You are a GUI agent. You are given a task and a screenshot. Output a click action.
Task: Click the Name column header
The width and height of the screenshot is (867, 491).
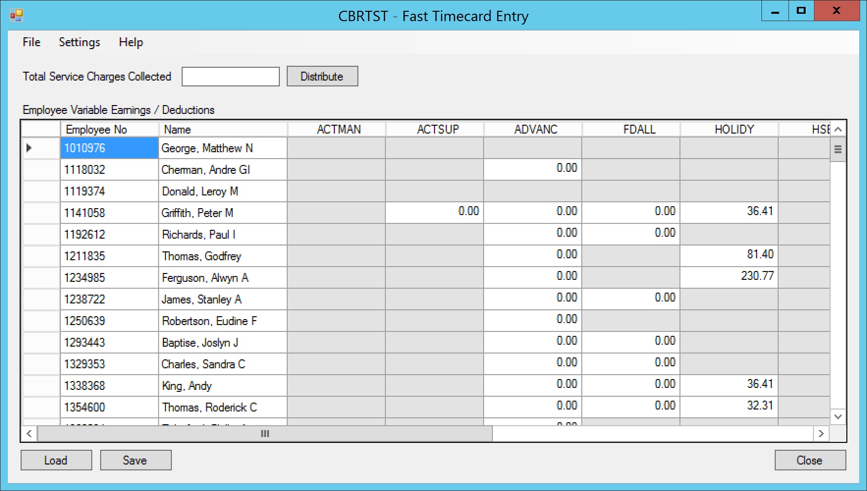point(223,129)
